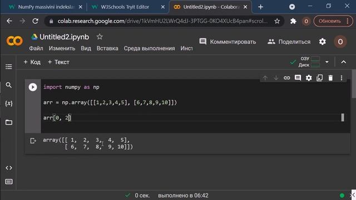The width and height of the screenshot is (356, 200).
Task: Click the Colab CO logo
Action: tap(14, 41)
